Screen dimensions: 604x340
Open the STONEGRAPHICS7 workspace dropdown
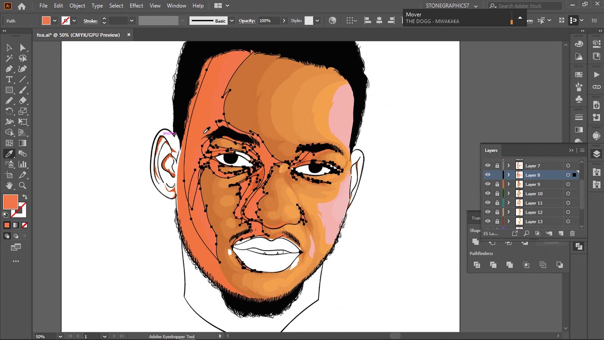coord(475,6)
